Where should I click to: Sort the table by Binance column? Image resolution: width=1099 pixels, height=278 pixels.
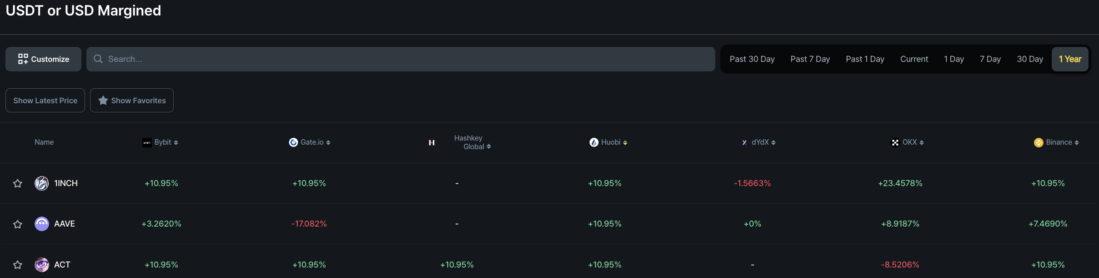point(1077,142)
